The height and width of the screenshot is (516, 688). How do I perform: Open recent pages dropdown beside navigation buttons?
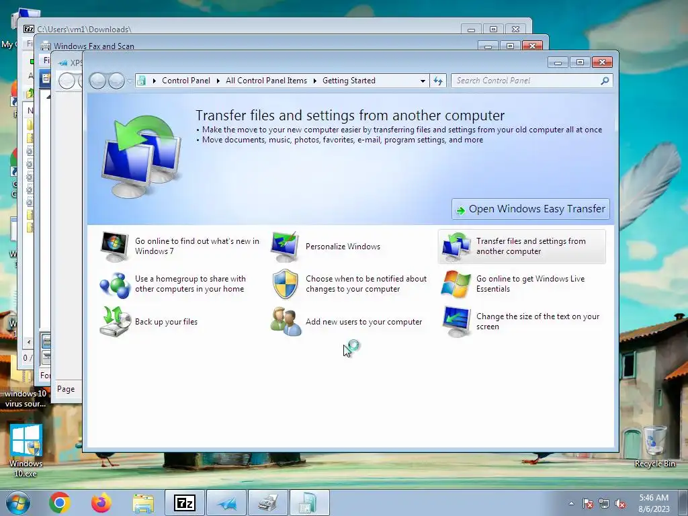(x=129, y=81)
